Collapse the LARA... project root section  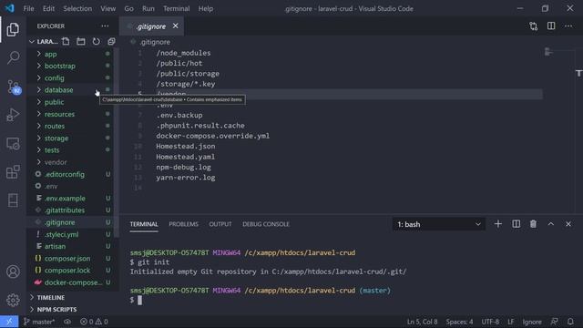click(43, 41)
